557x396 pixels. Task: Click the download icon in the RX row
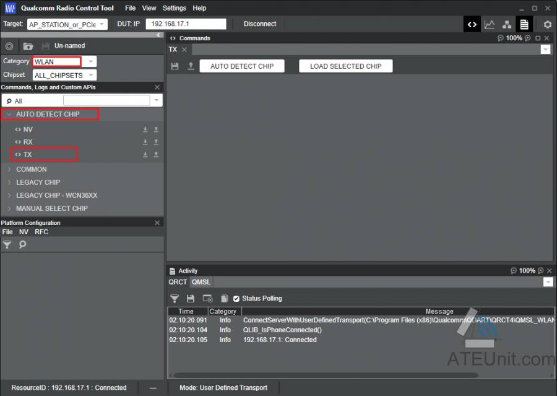pos(145,142)
